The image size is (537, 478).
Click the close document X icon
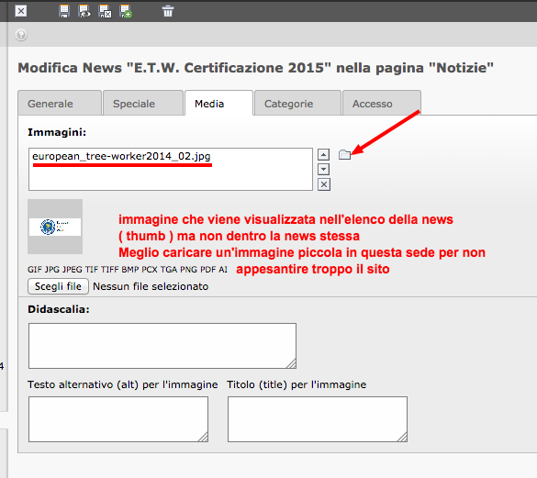(21, 11)
